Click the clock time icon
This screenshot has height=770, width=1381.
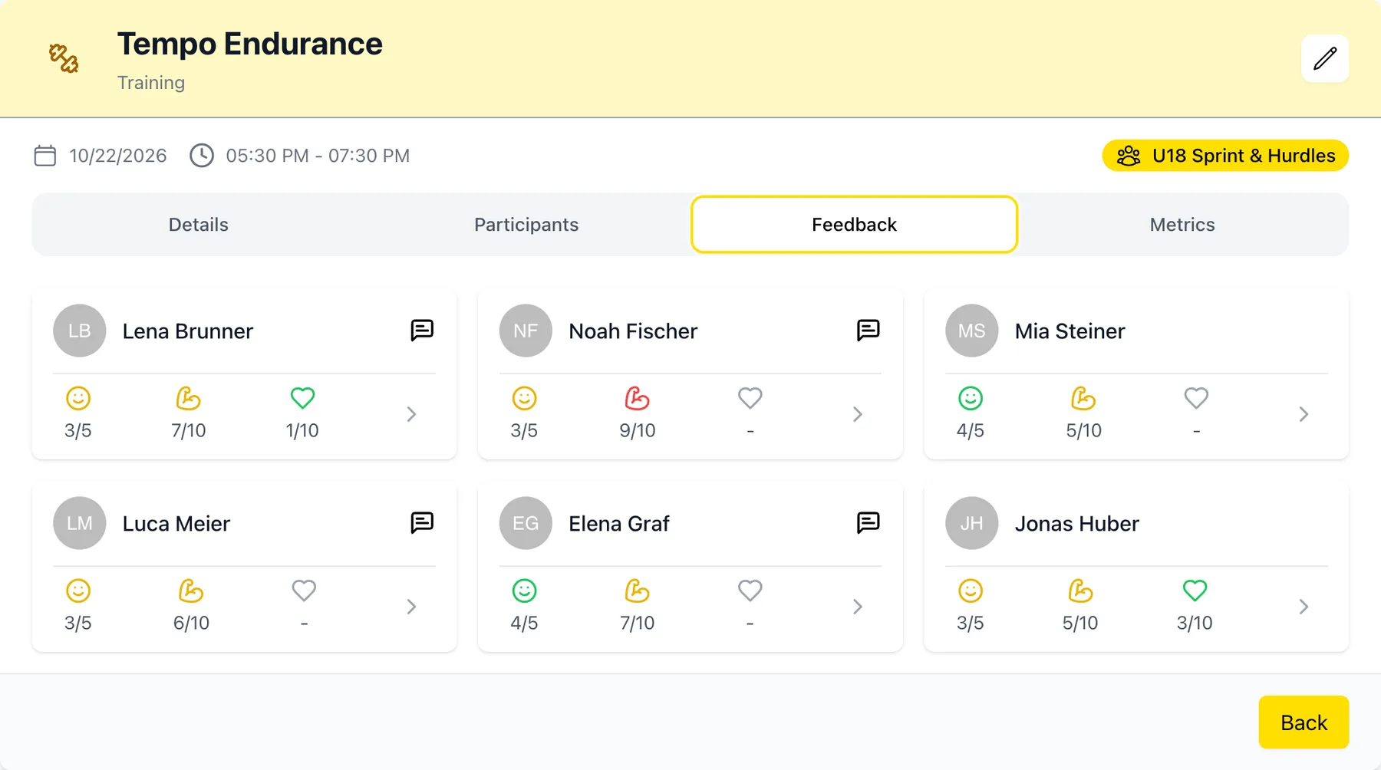tap(202, 156)
